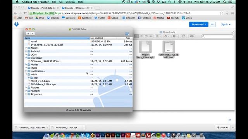The height and width of the screenshot is (139, 248).
Task: Click the Dropbox logo on the page
Action: (x=16, y=24)
